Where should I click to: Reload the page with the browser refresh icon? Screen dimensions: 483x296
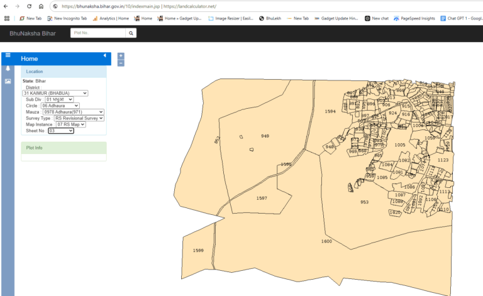29,6
